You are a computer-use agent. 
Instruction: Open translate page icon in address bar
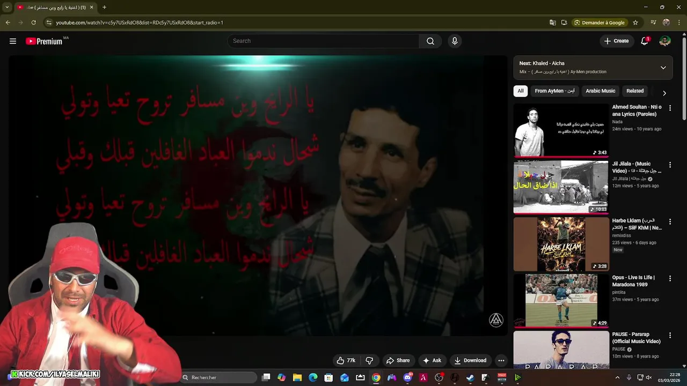coord(553,23)
